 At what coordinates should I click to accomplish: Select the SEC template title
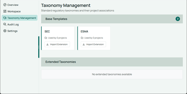47,32
